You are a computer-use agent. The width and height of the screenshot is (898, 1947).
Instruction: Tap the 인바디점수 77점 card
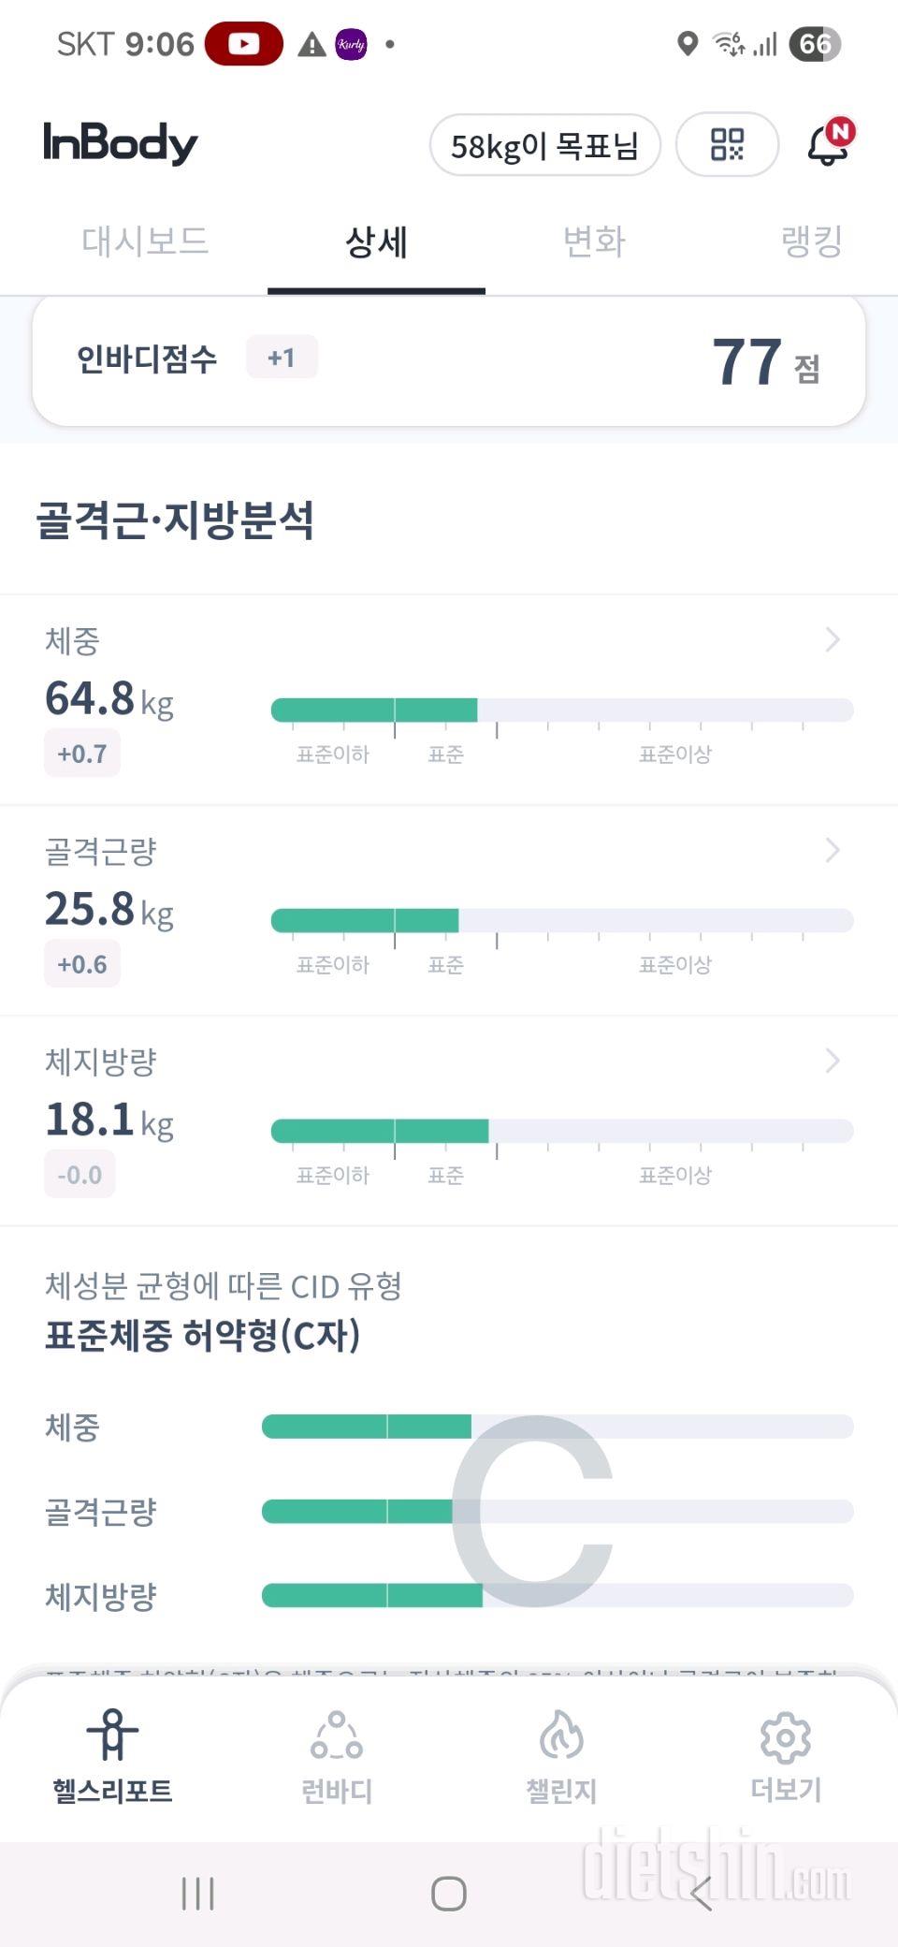449,360
